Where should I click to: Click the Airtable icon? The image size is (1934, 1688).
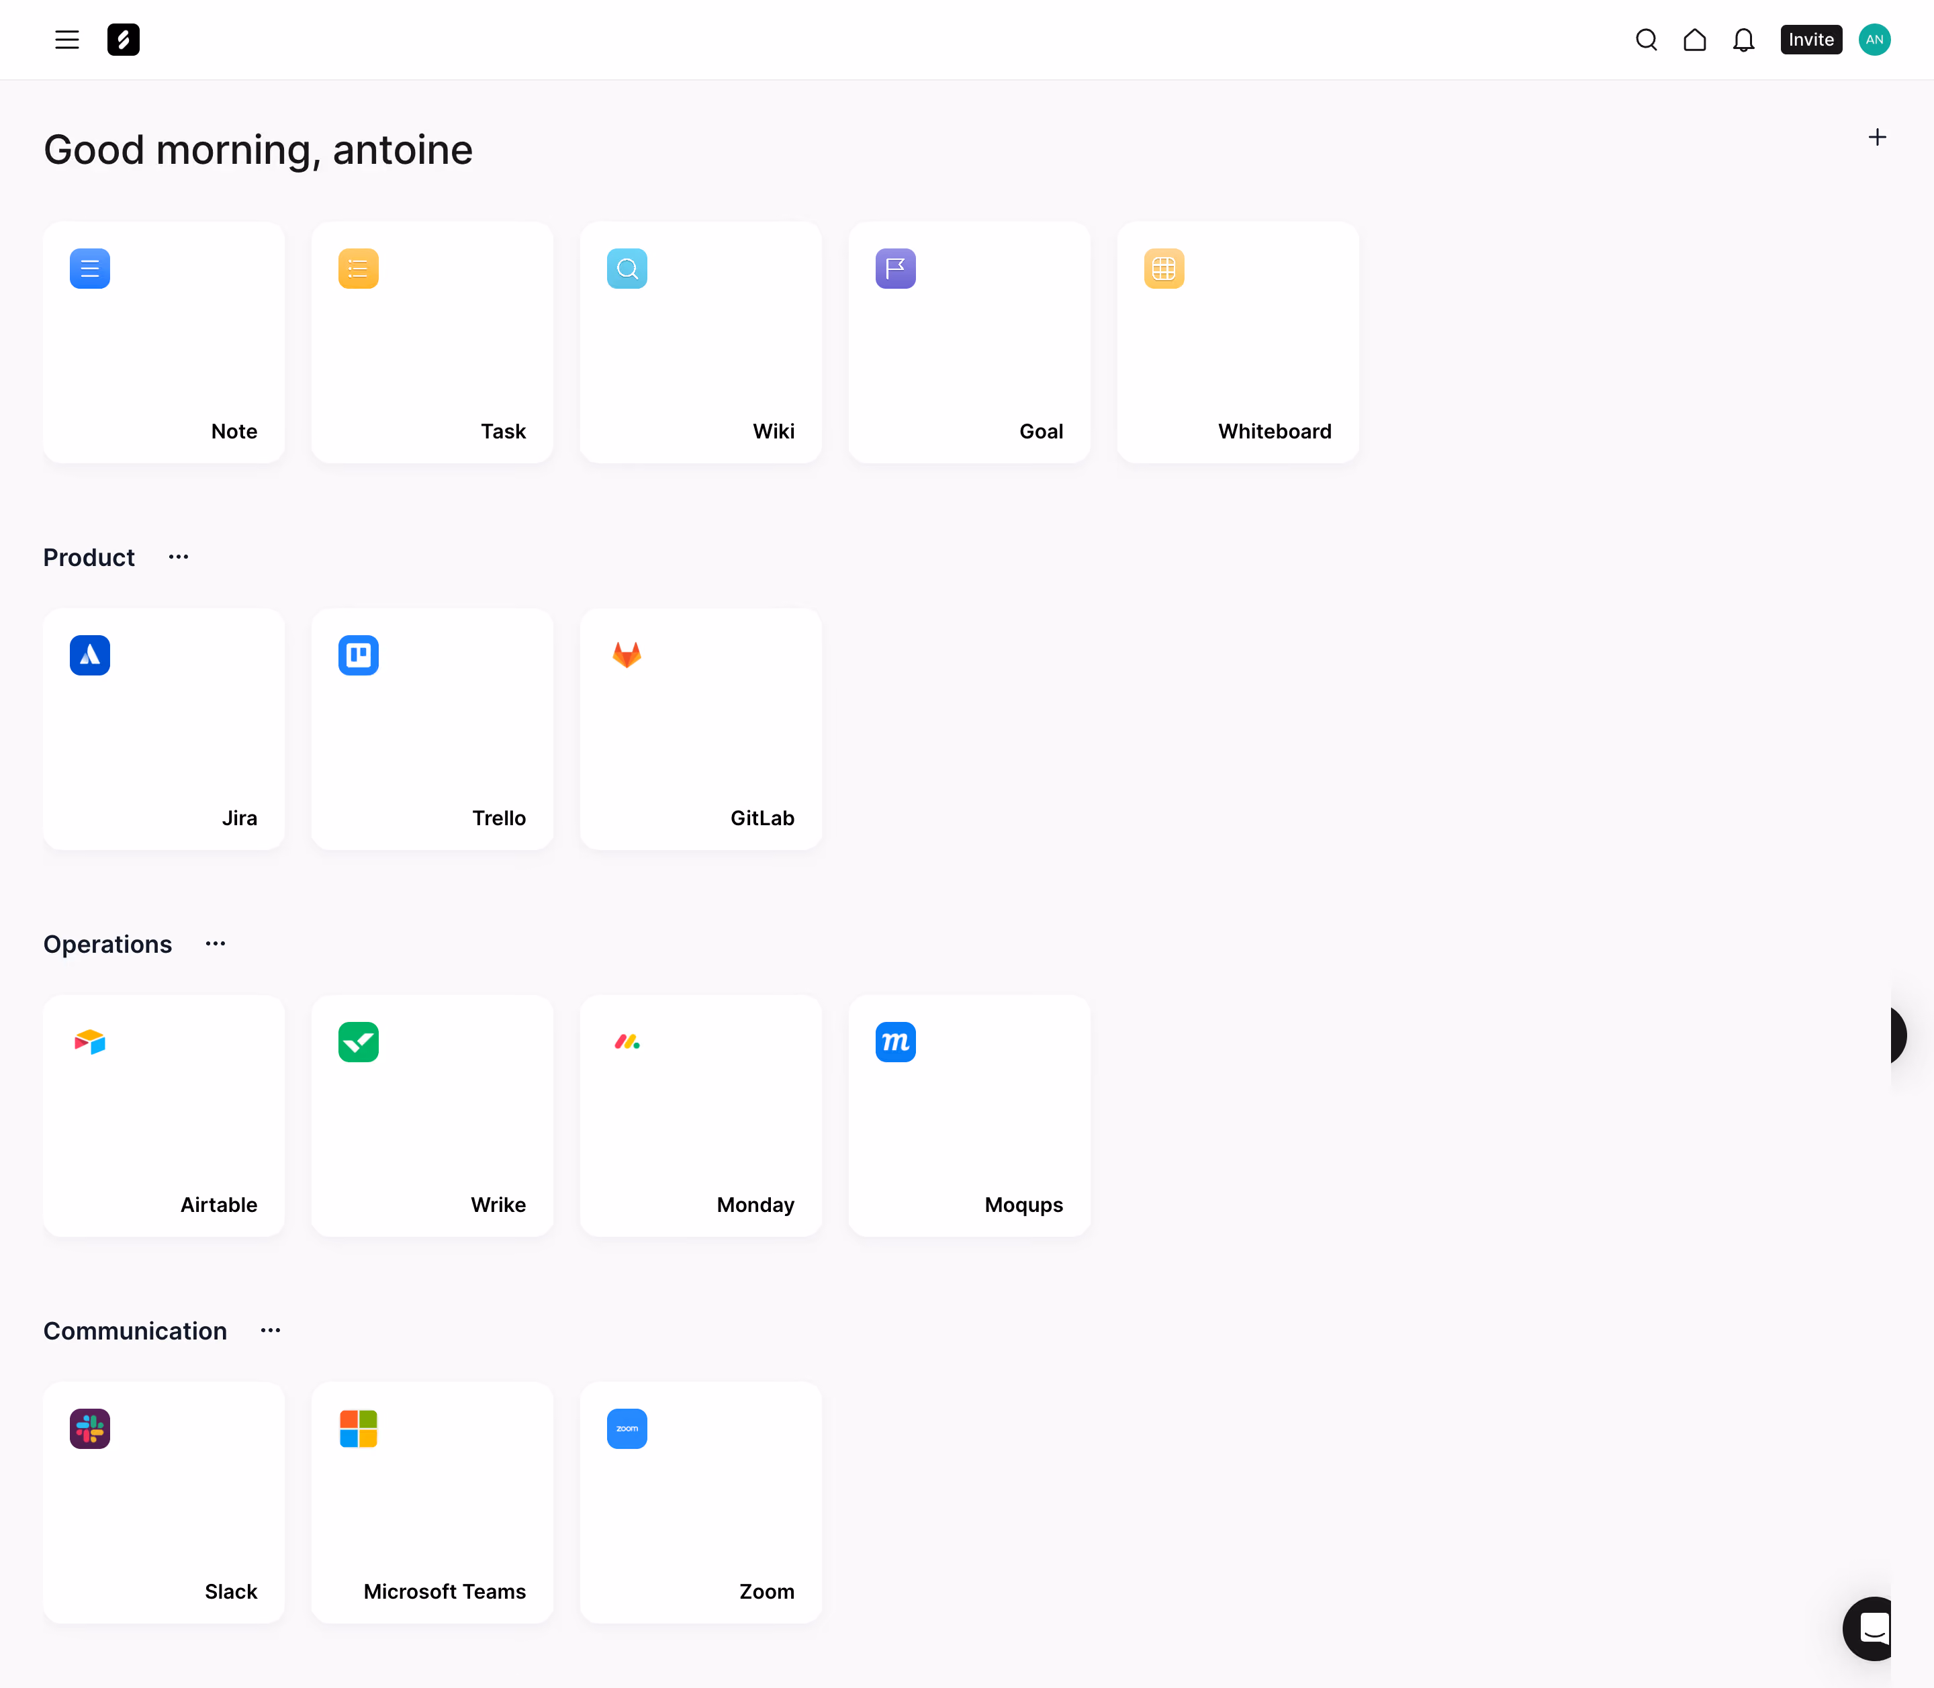89,1042
